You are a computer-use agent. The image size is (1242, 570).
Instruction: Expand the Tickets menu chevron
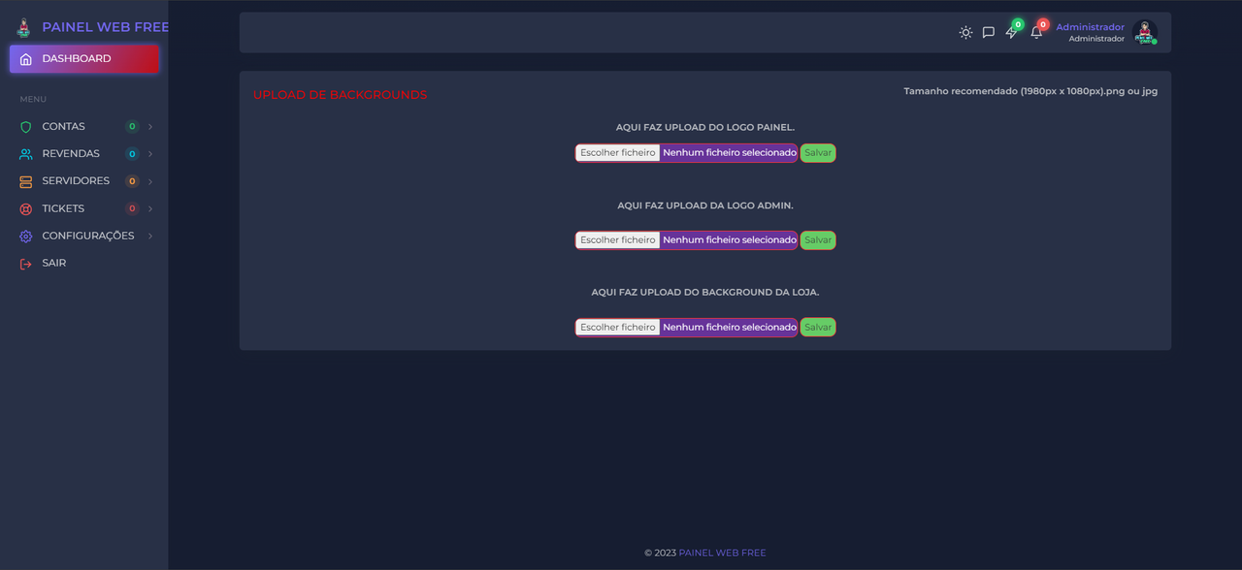[150, 208]
